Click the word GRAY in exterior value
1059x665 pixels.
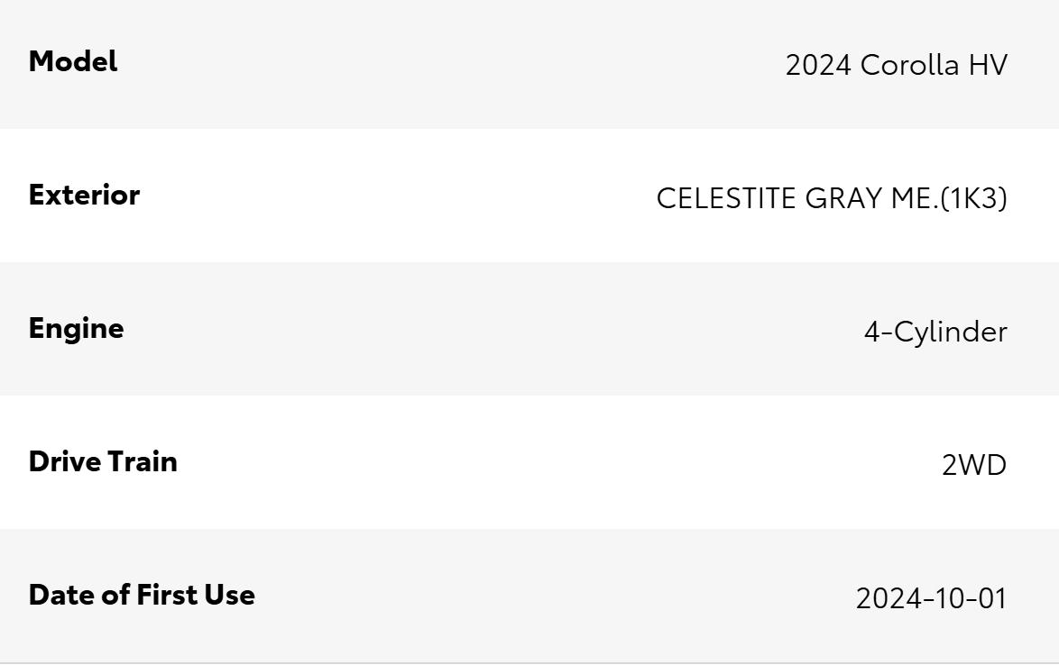pos(844,198)
